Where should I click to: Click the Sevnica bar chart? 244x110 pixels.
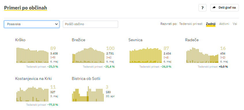click(x=146, y=55)
